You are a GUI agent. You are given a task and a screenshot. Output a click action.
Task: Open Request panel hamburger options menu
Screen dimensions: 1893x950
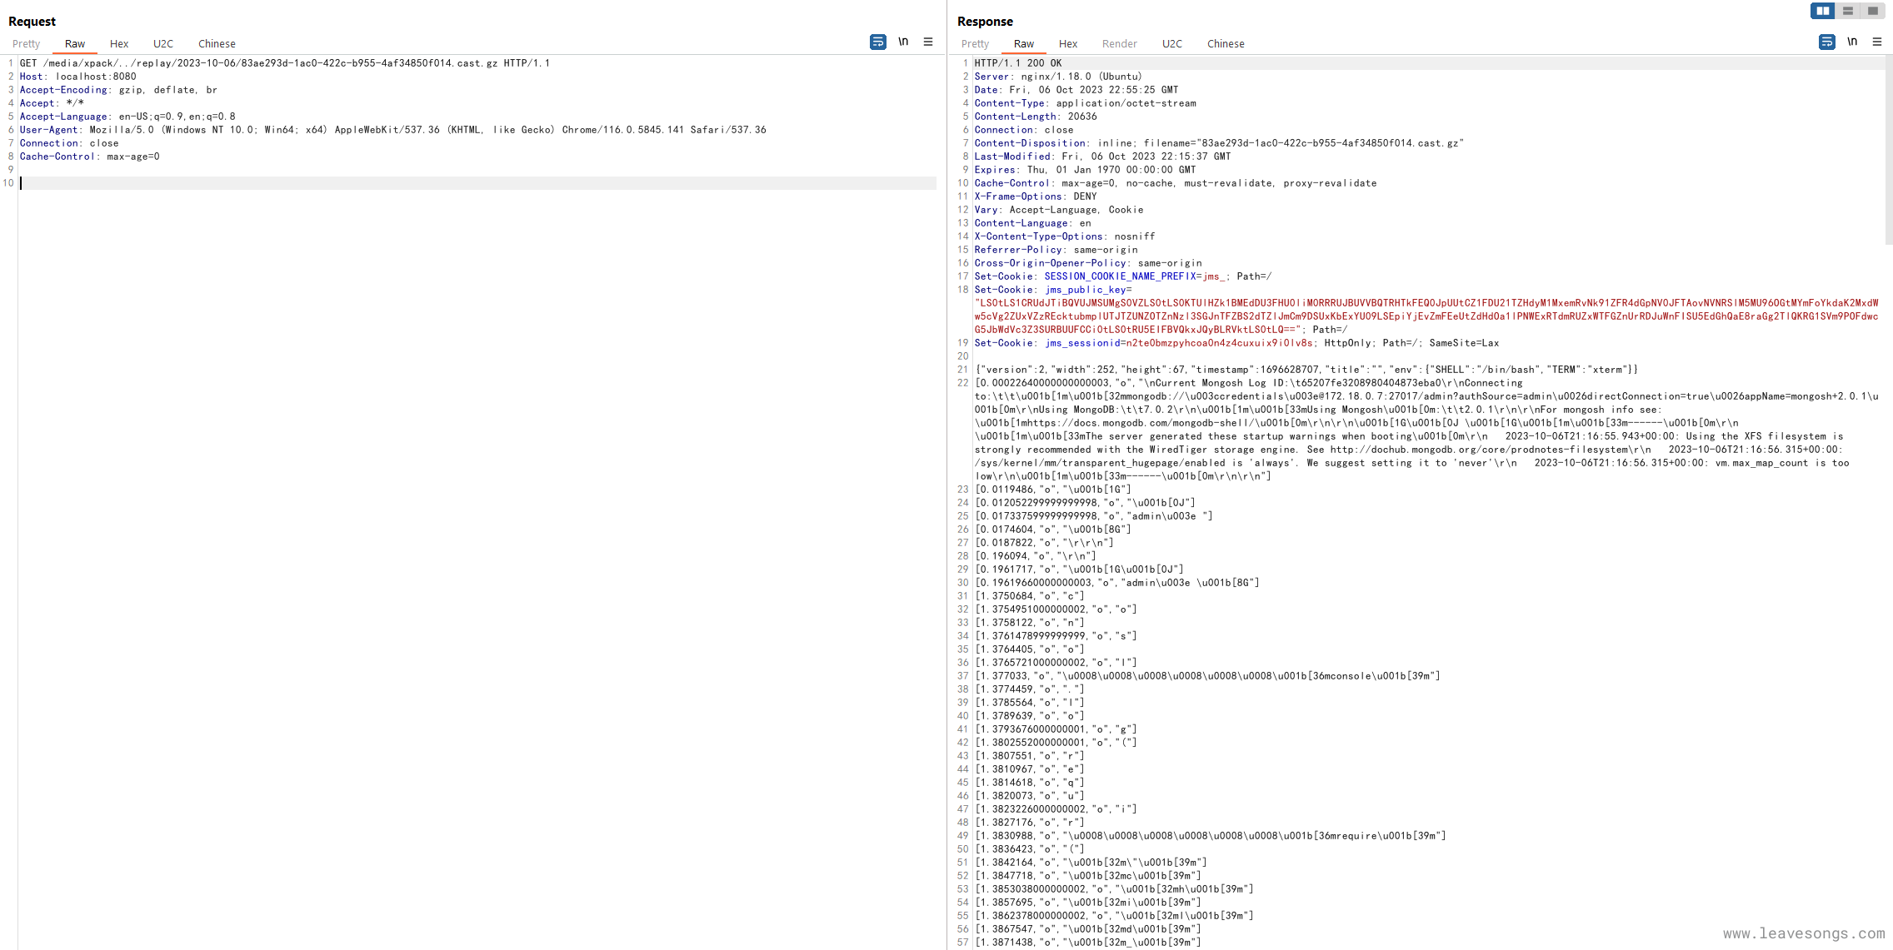[x=928, y=42]
